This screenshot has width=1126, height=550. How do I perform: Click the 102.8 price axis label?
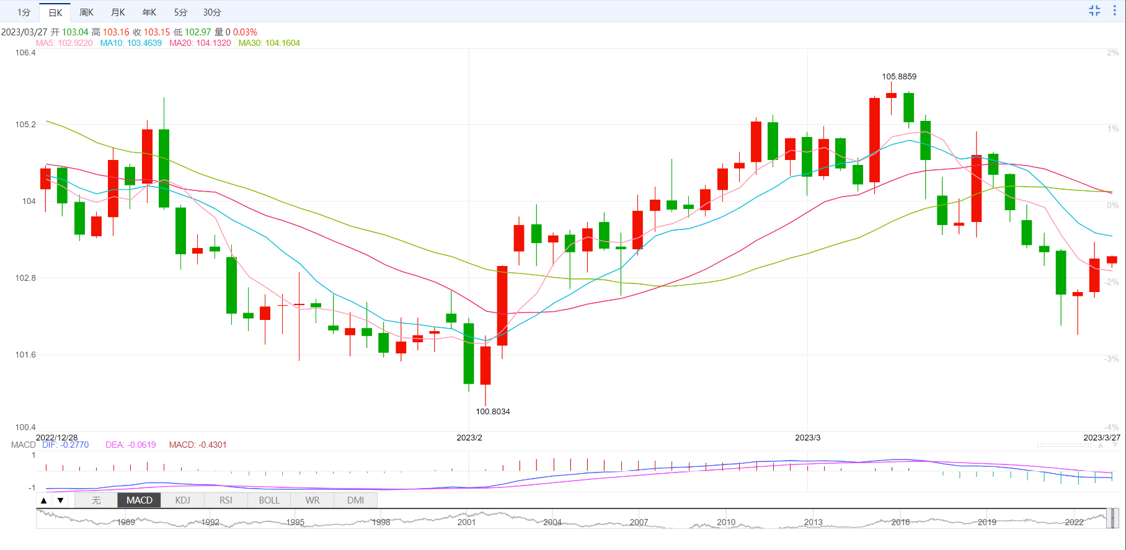click(25, 278)
